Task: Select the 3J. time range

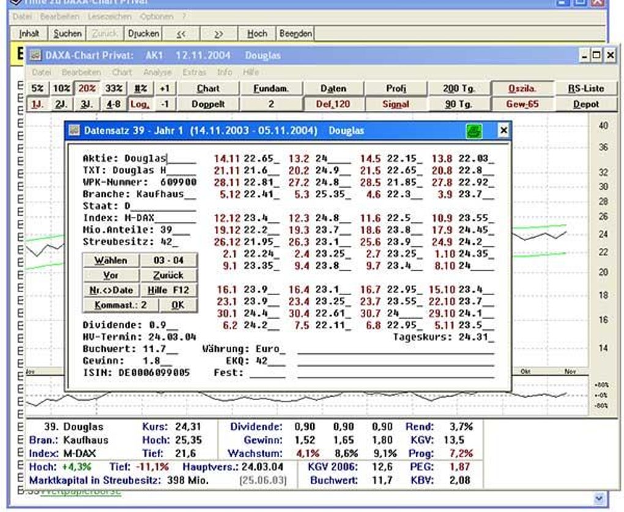Action: [x=87, y=104]
